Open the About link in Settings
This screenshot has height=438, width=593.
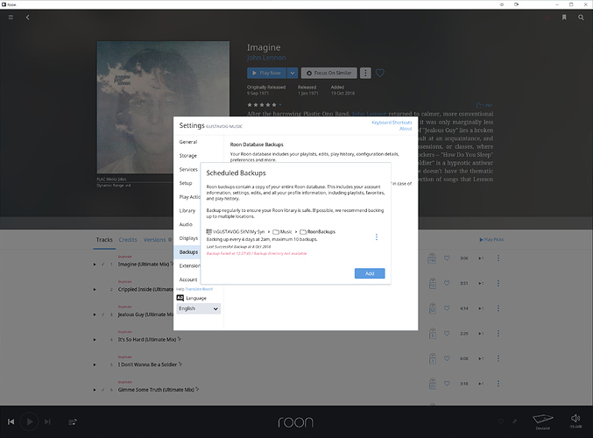[406, 129]
